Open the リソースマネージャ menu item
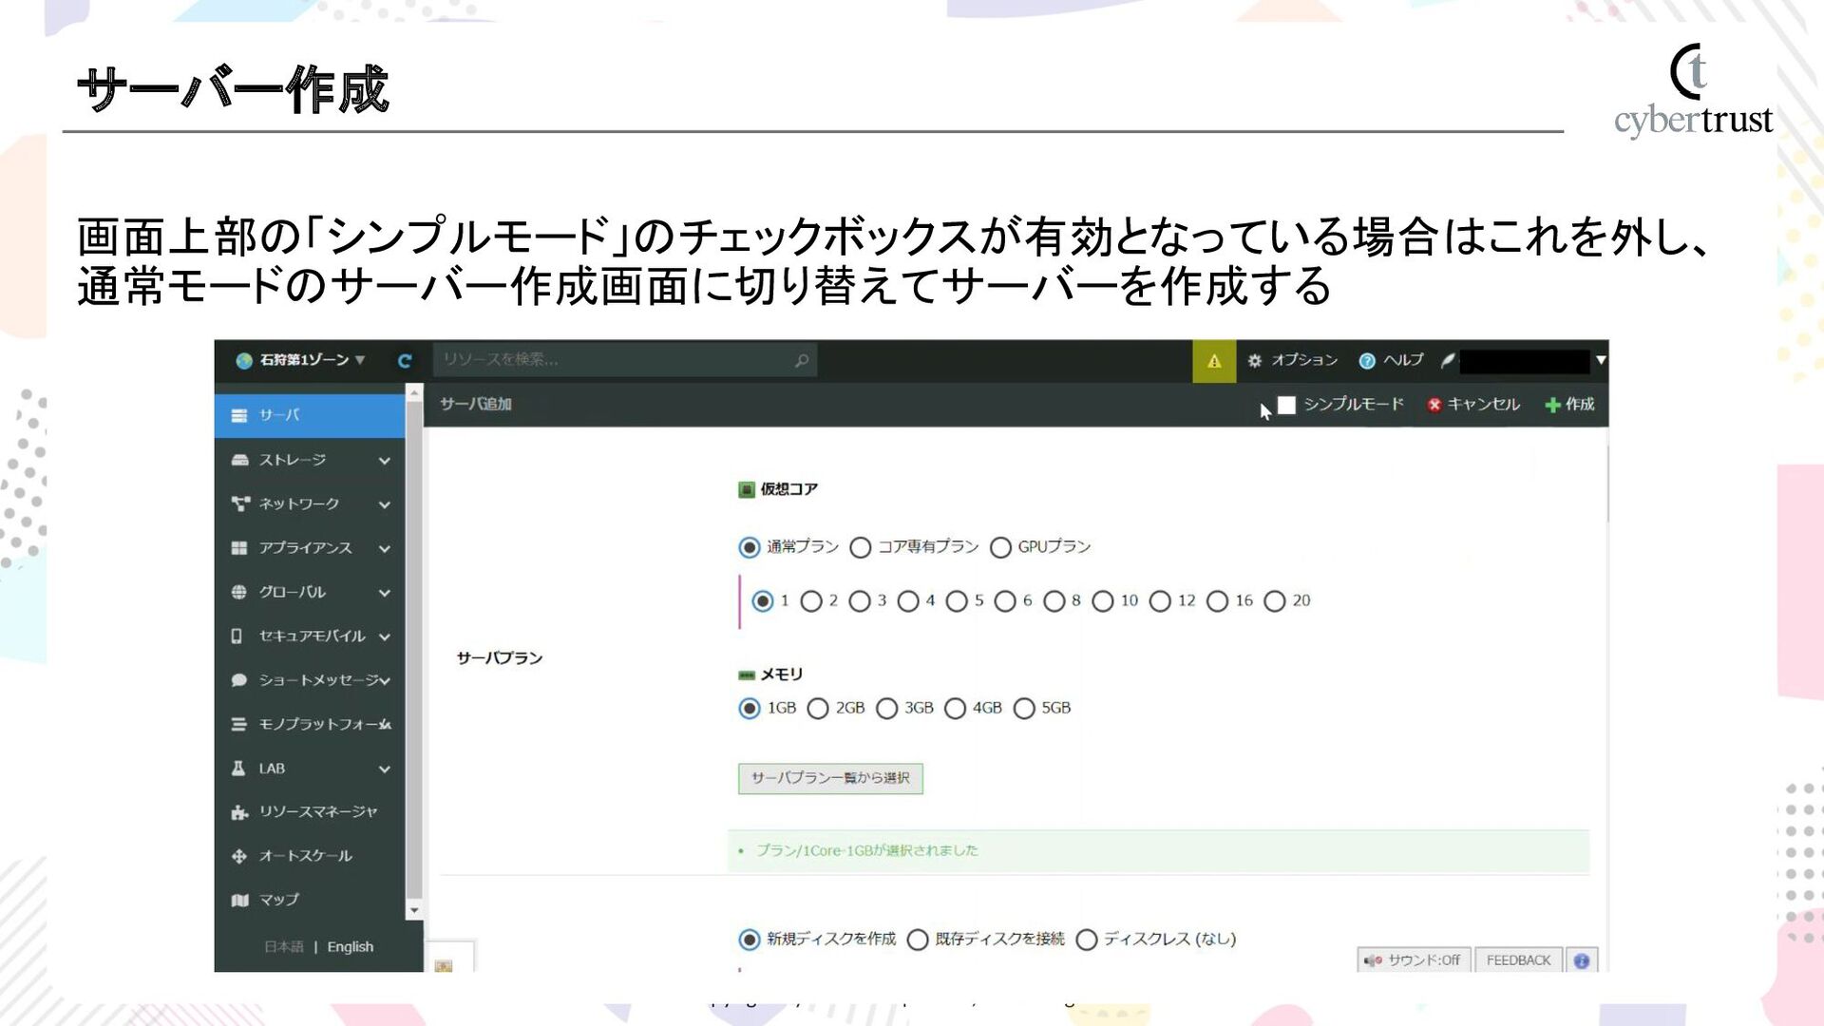Image resolution: width=1824 pixels, height=1026 pixels. [x=310, y=812]
